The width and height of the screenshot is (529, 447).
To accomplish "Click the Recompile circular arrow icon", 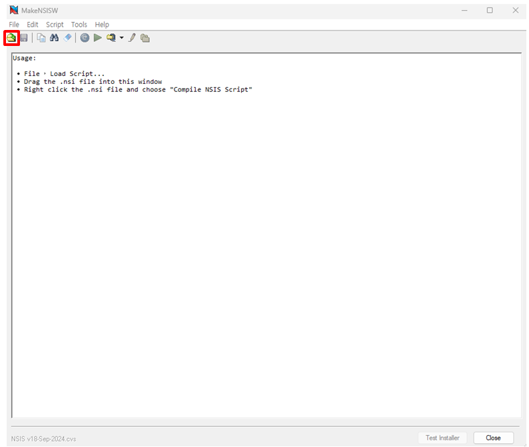I will (x=85, y=38).
